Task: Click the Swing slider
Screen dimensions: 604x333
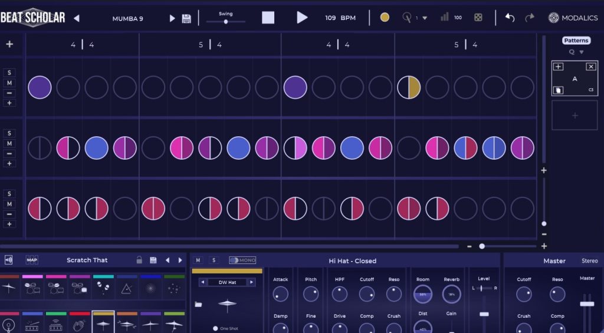Action: tap(225, 22)
